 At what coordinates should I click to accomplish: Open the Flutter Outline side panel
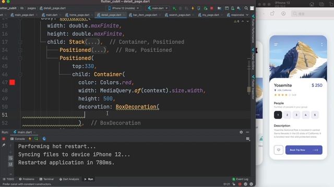(253, 59)
